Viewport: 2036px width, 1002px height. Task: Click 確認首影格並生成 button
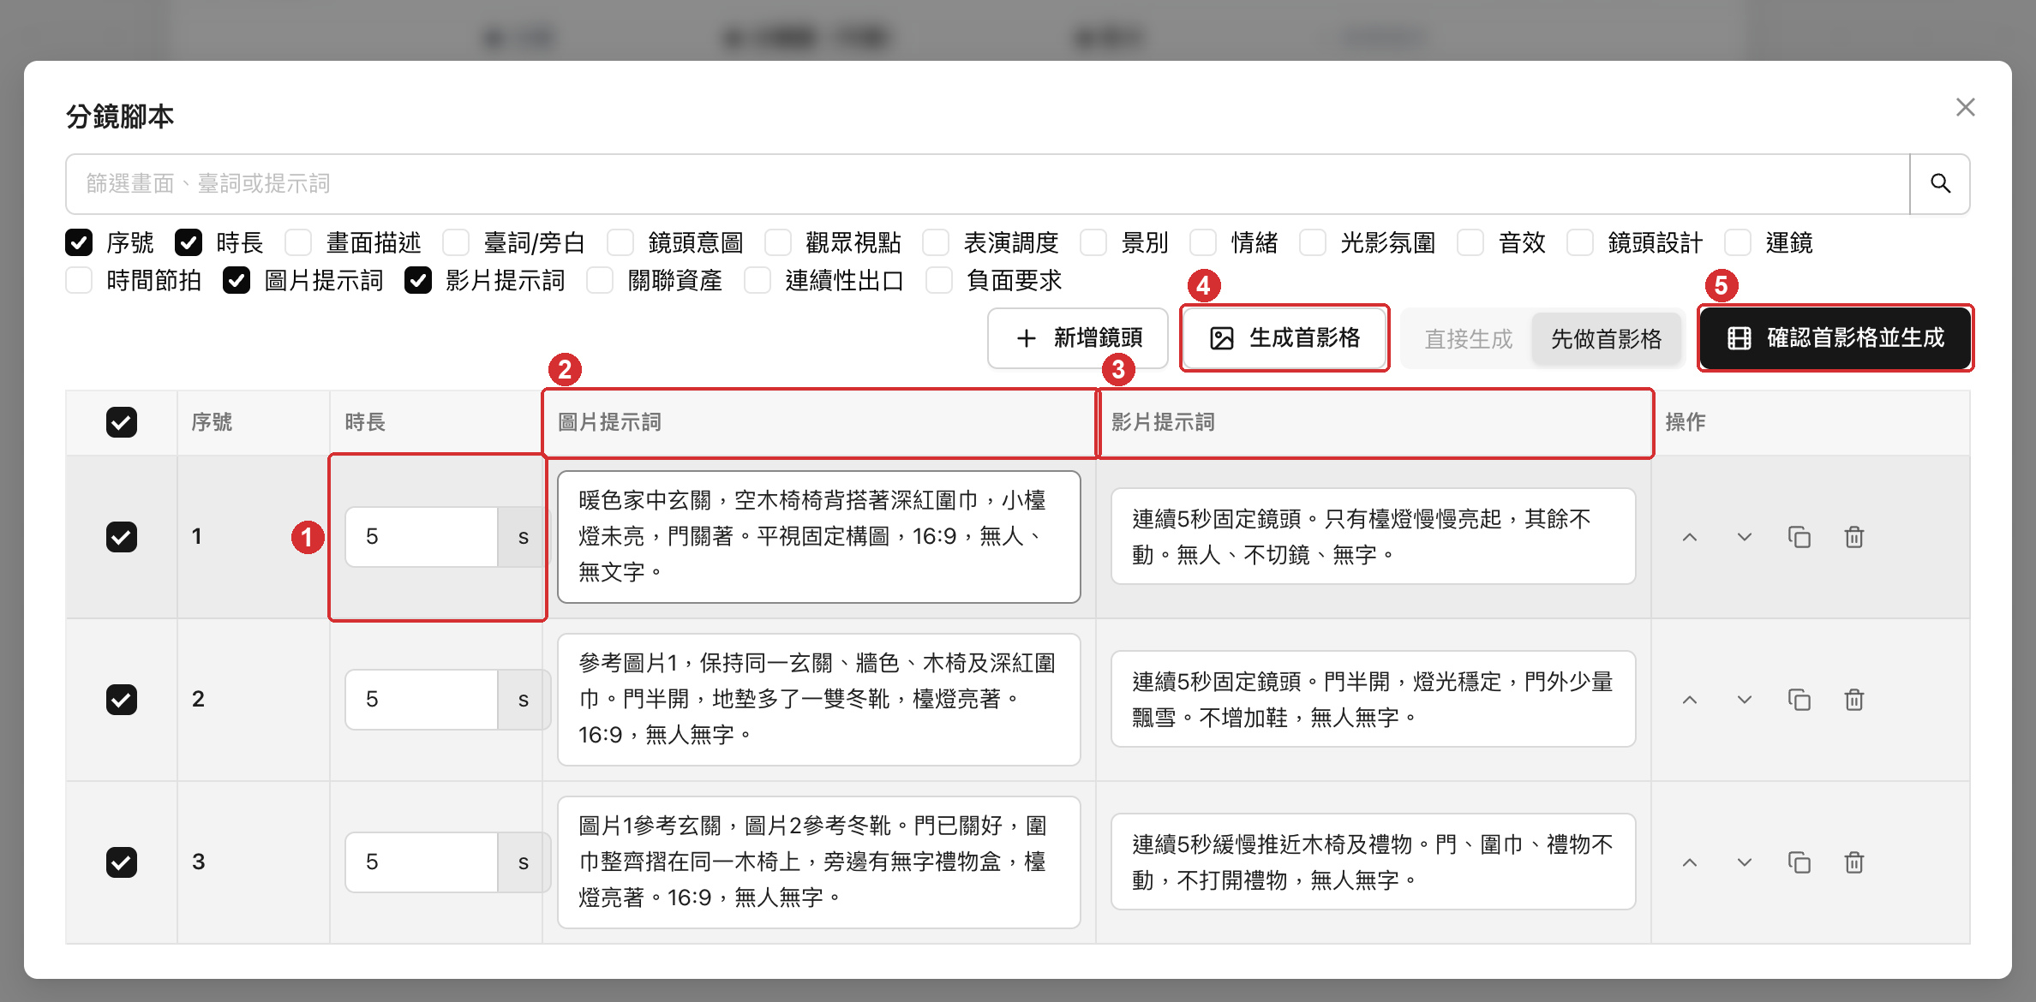coord(1835,338)
